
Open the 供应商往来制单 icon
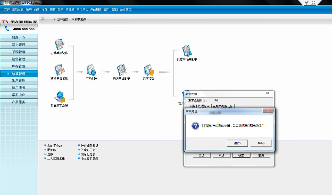(187, 51)
